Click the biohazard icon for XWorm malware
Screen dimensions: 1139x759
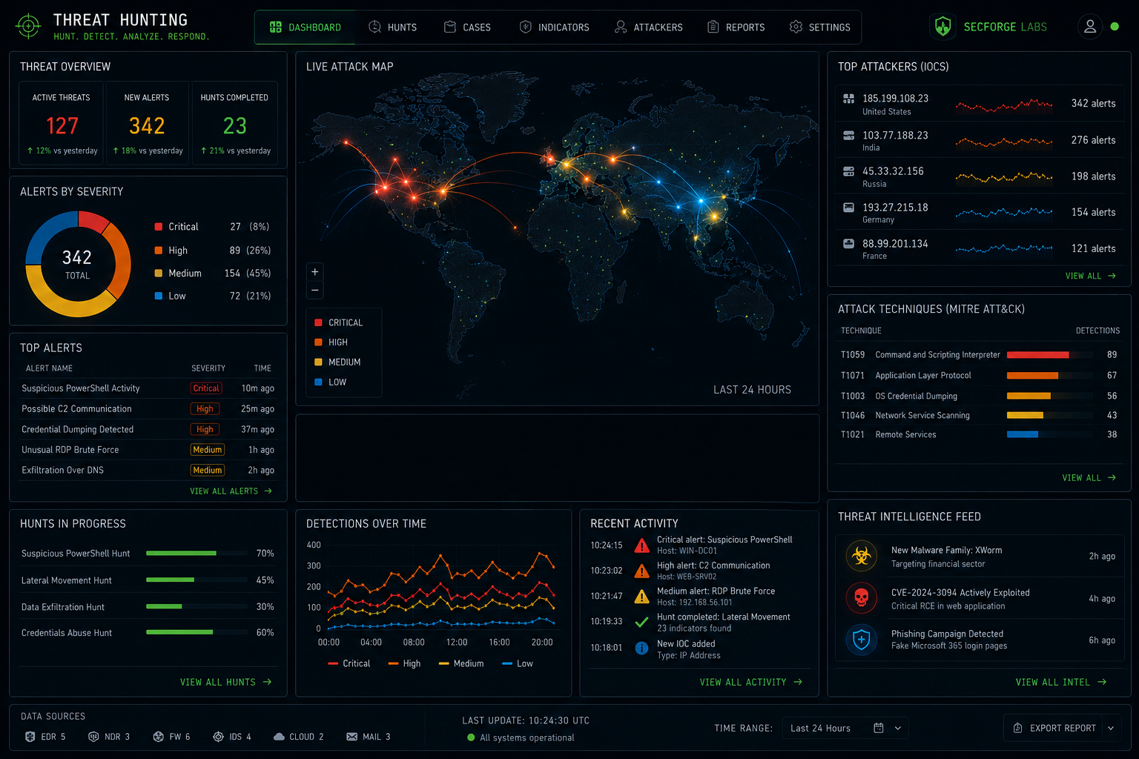(861, 556)
